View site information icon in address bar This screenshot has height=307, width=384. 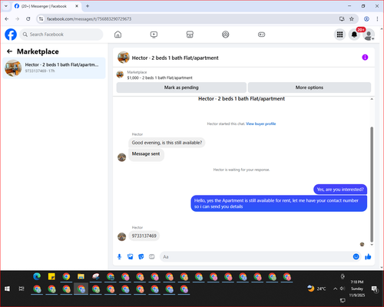tap(41, 19)
